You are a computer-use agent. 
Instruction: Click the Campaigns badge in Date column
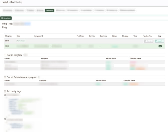pos(21,41)
